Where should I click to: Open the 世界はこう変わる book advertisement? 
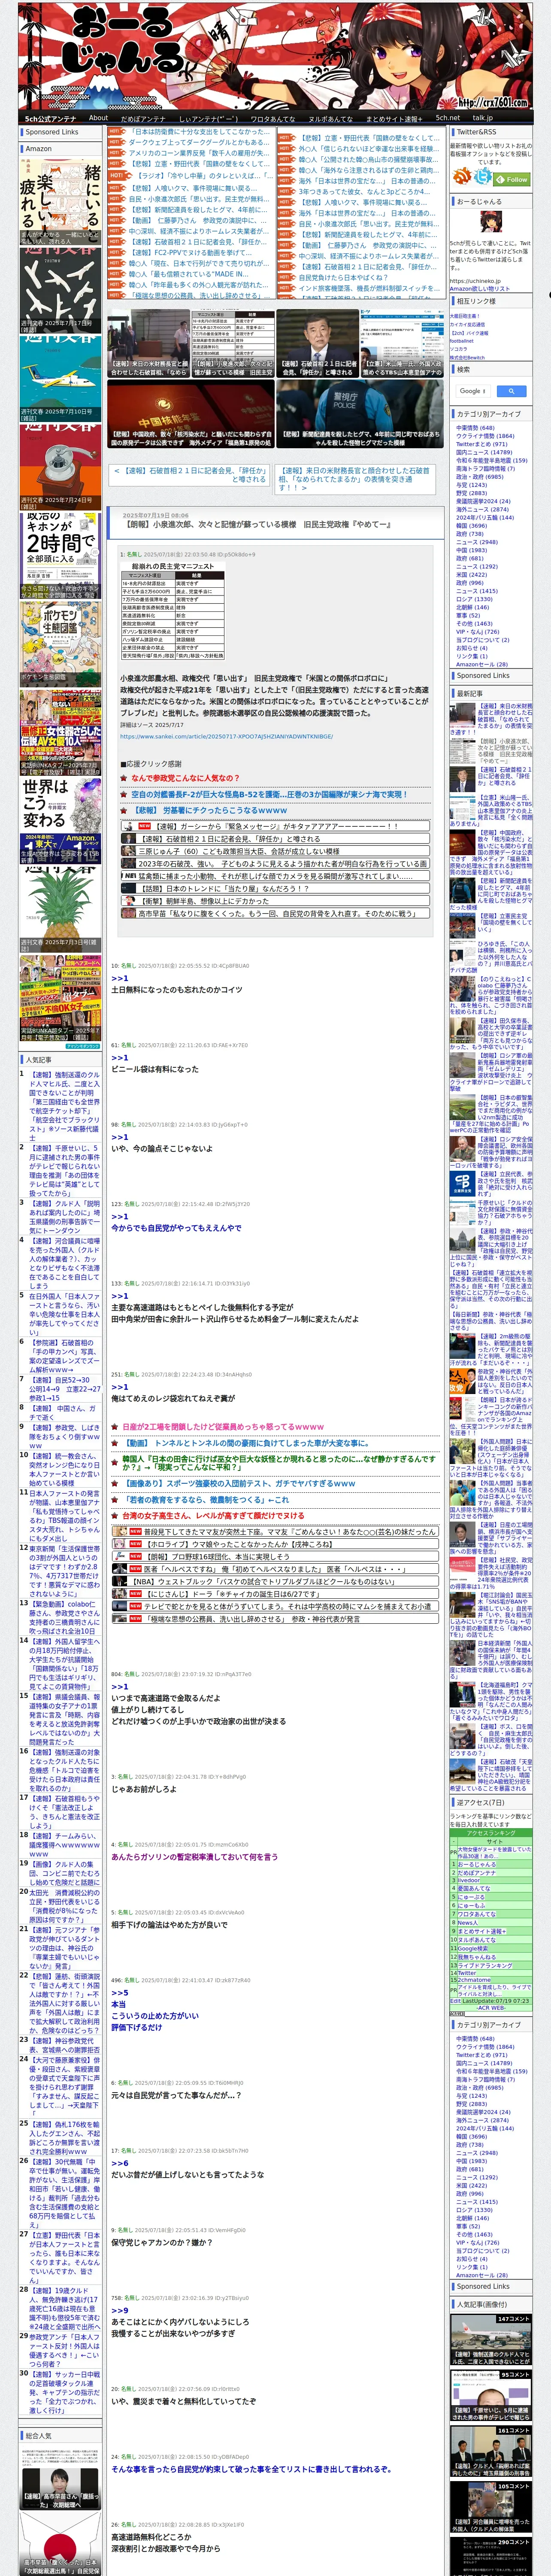[x=60, y=821]
